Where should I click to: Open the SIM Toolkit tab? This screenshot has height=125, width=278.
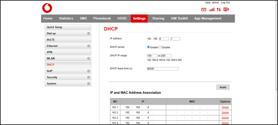(179, 18)
